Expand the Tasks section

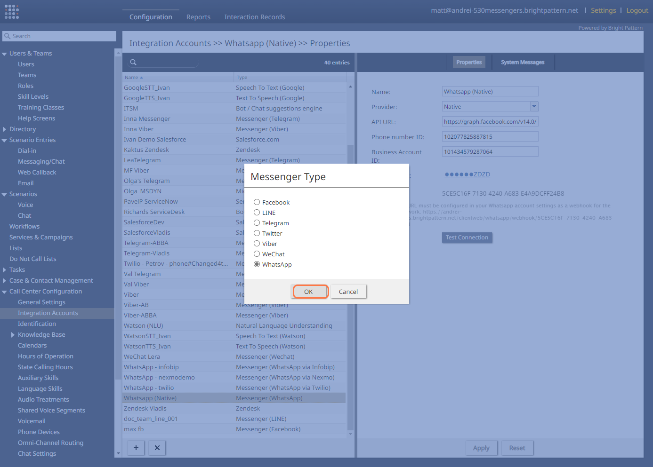click(4, 270)
